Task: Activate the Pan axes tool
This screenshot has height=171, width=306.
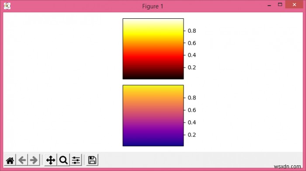Action: tap(51, 160)
